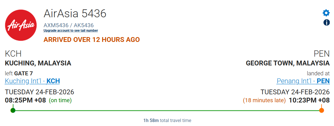The width and height of the screenshot is (334, 126).
Task: Open the Kuching Int'l - KCH airport link
Action: [32, 81]
